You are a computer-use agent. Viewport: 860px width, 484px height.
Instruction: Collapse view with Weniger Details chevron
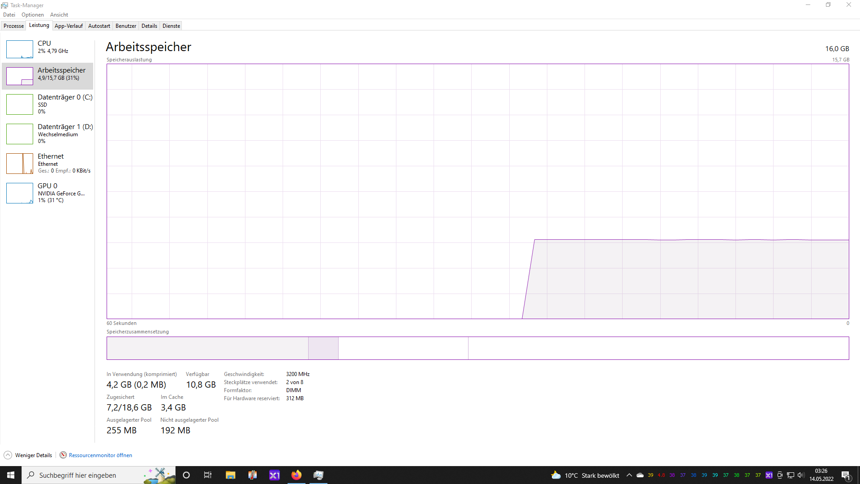tap(8, 455)
